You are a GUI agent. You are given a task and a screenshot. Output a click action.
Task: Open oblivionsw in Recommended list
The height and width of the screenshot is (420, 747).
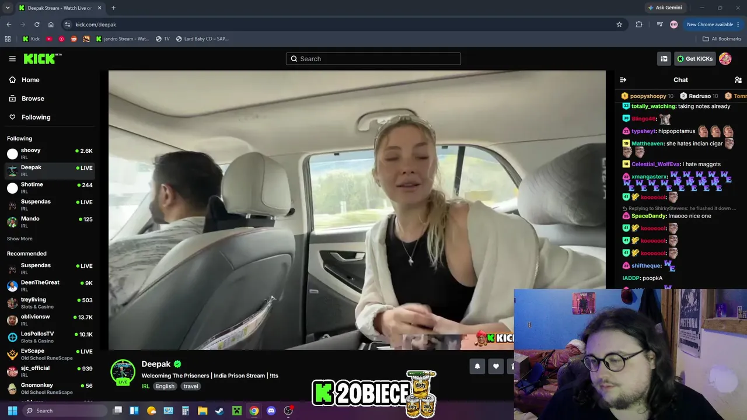click(x=50, y=320)
